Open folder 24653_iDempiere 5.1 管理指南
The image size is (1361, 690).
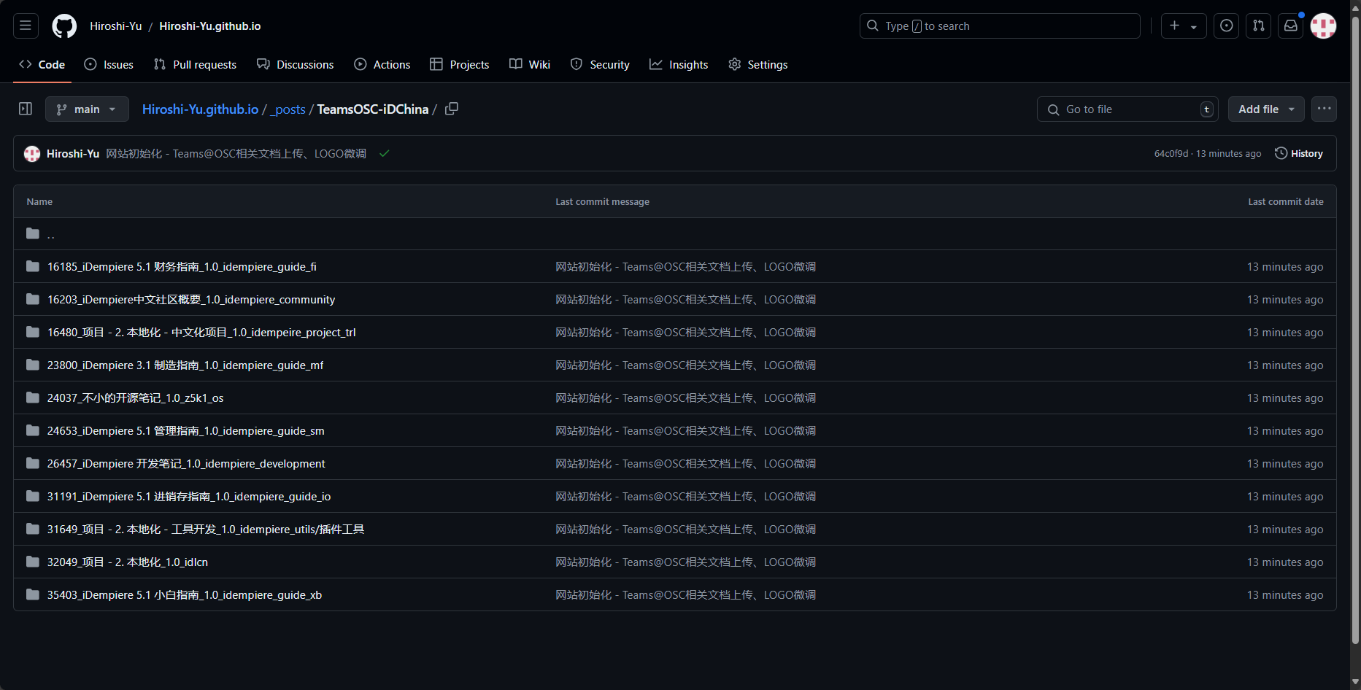[x=186, y=431]
